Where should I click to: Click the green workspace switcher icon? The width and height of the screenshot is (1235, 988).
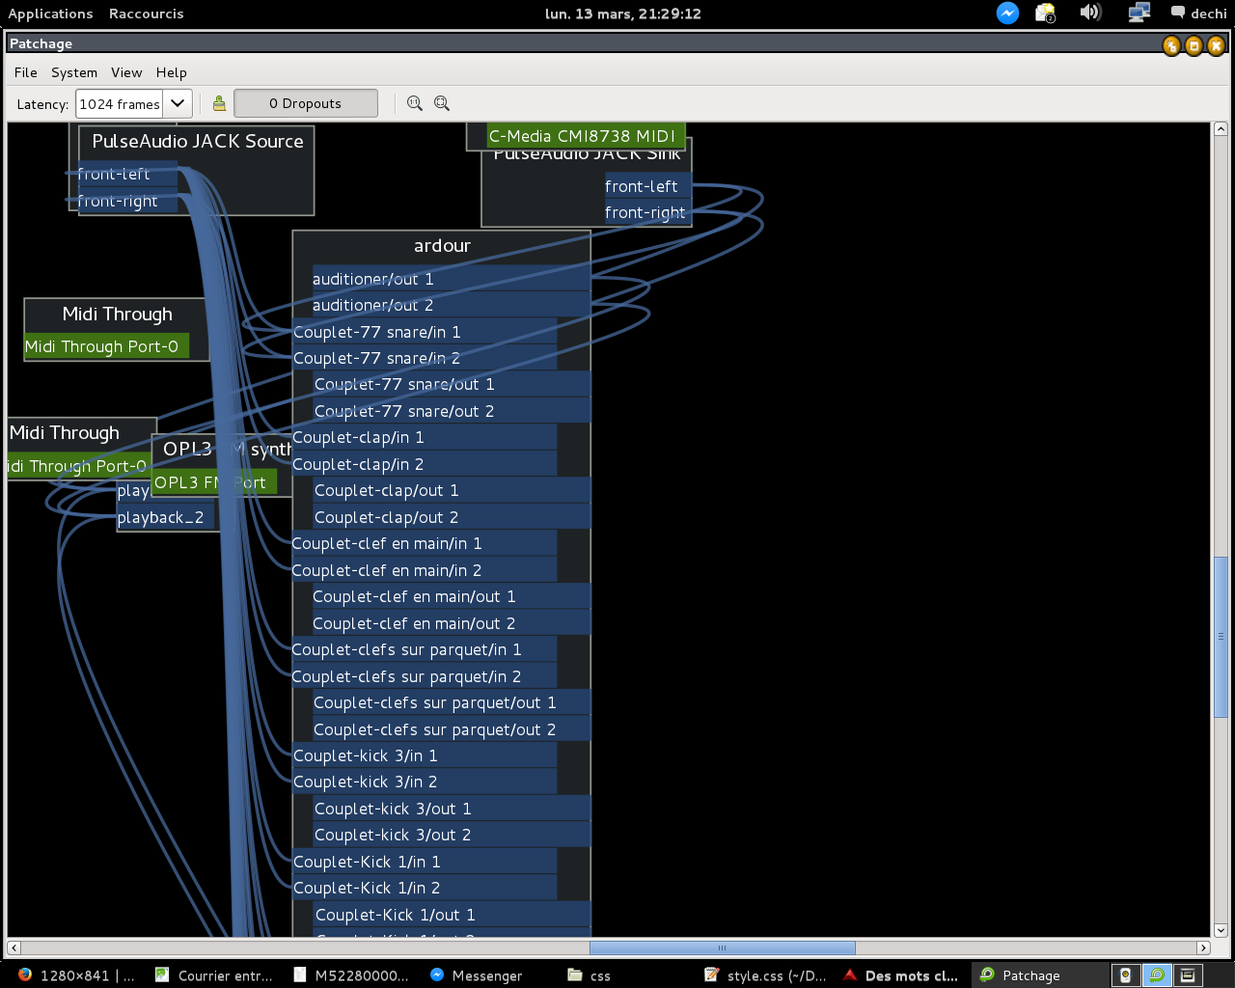1156,975
